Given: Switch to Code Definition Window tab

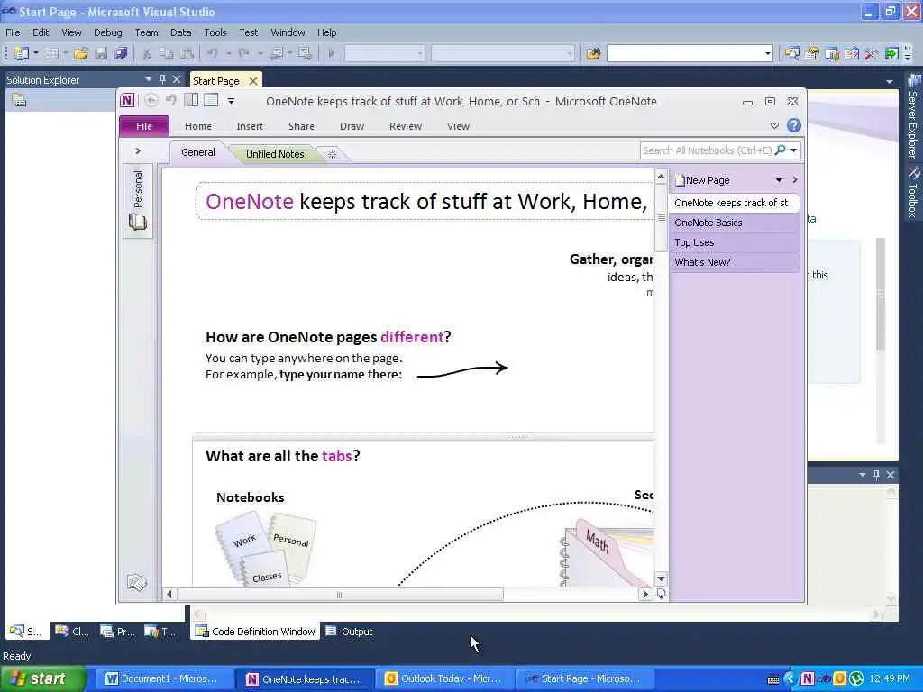Looking at the screenshot, I should (x=255, y=632).
